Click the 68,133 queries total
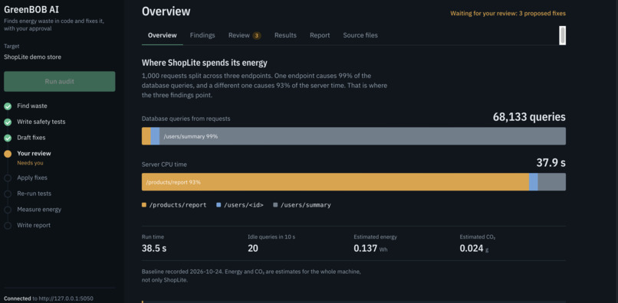618x303 pixels. click(529, 117)
